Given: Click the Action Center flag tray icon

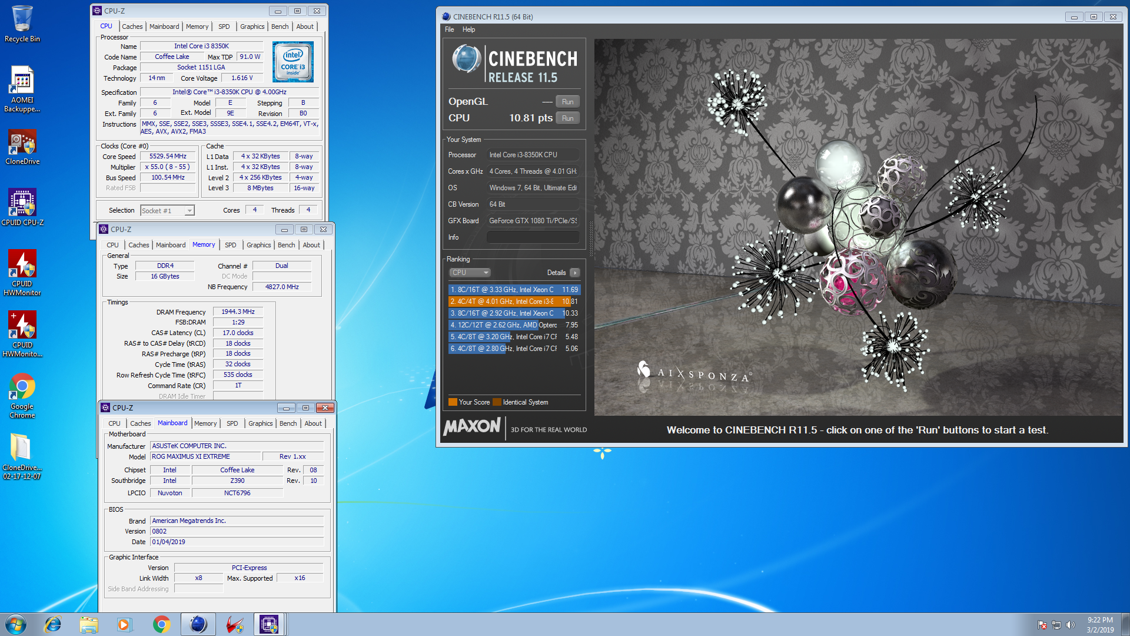Looking at the screenshot, I should pos(1042,625).
